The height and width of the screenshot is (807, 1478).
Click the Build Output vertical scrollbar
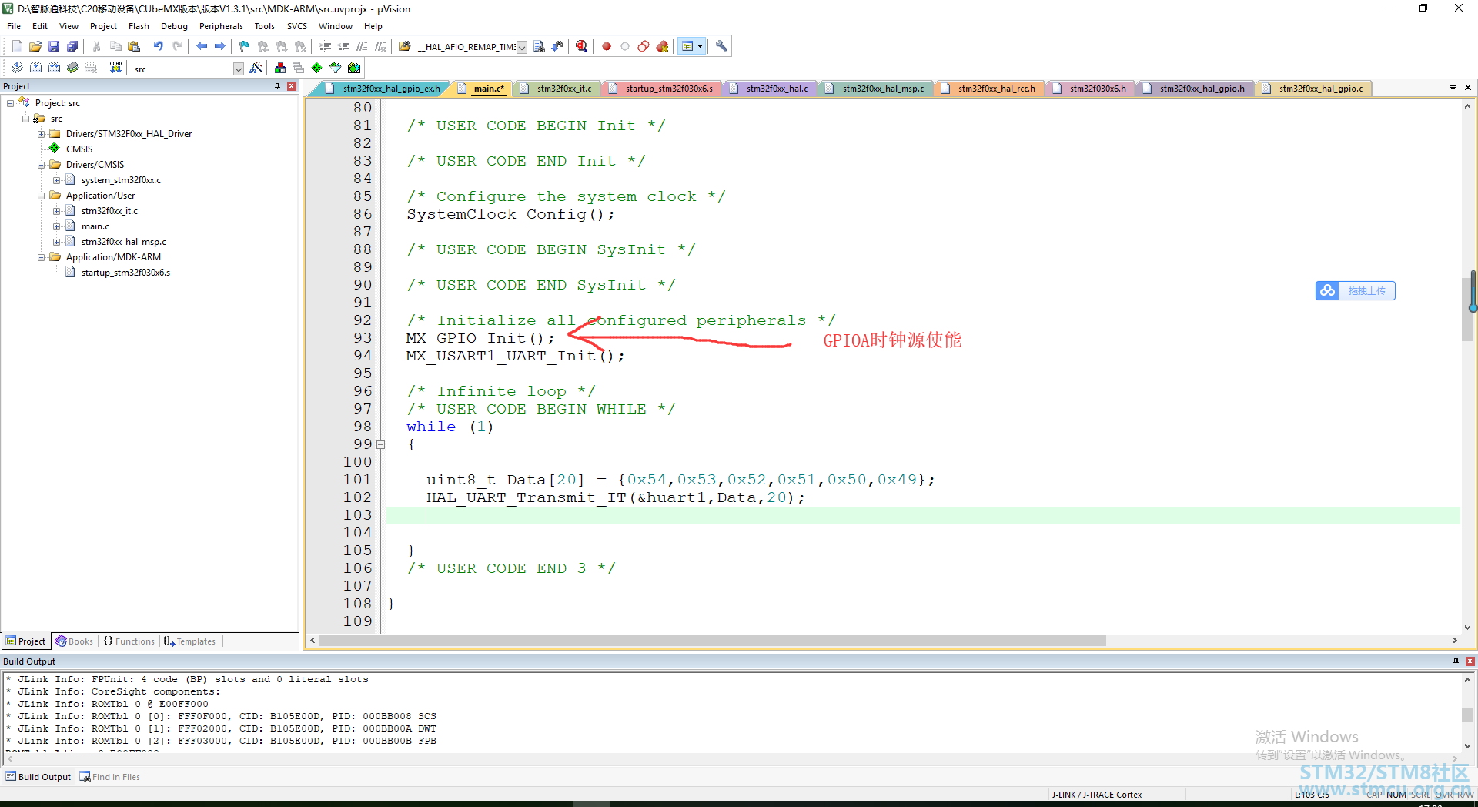coord(1467,712)
